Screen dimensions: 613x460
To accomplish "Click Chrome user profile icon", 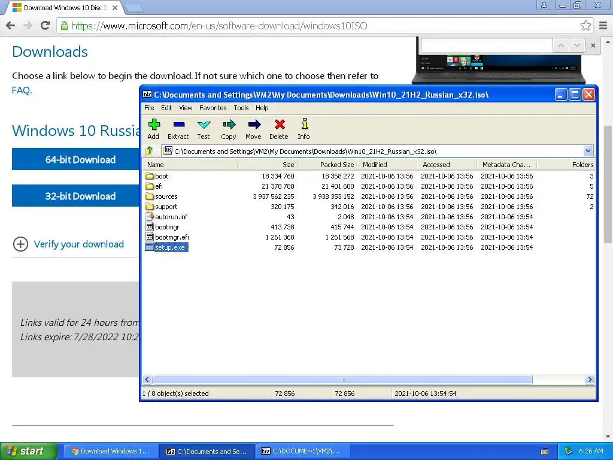I will pyautogui.click(x=544, y=5).
